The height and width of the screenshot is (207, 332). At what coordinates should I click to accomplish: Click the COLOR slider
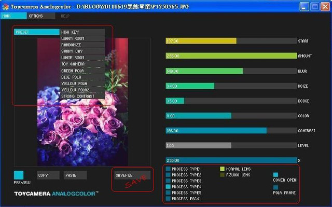tap(231, 116)
